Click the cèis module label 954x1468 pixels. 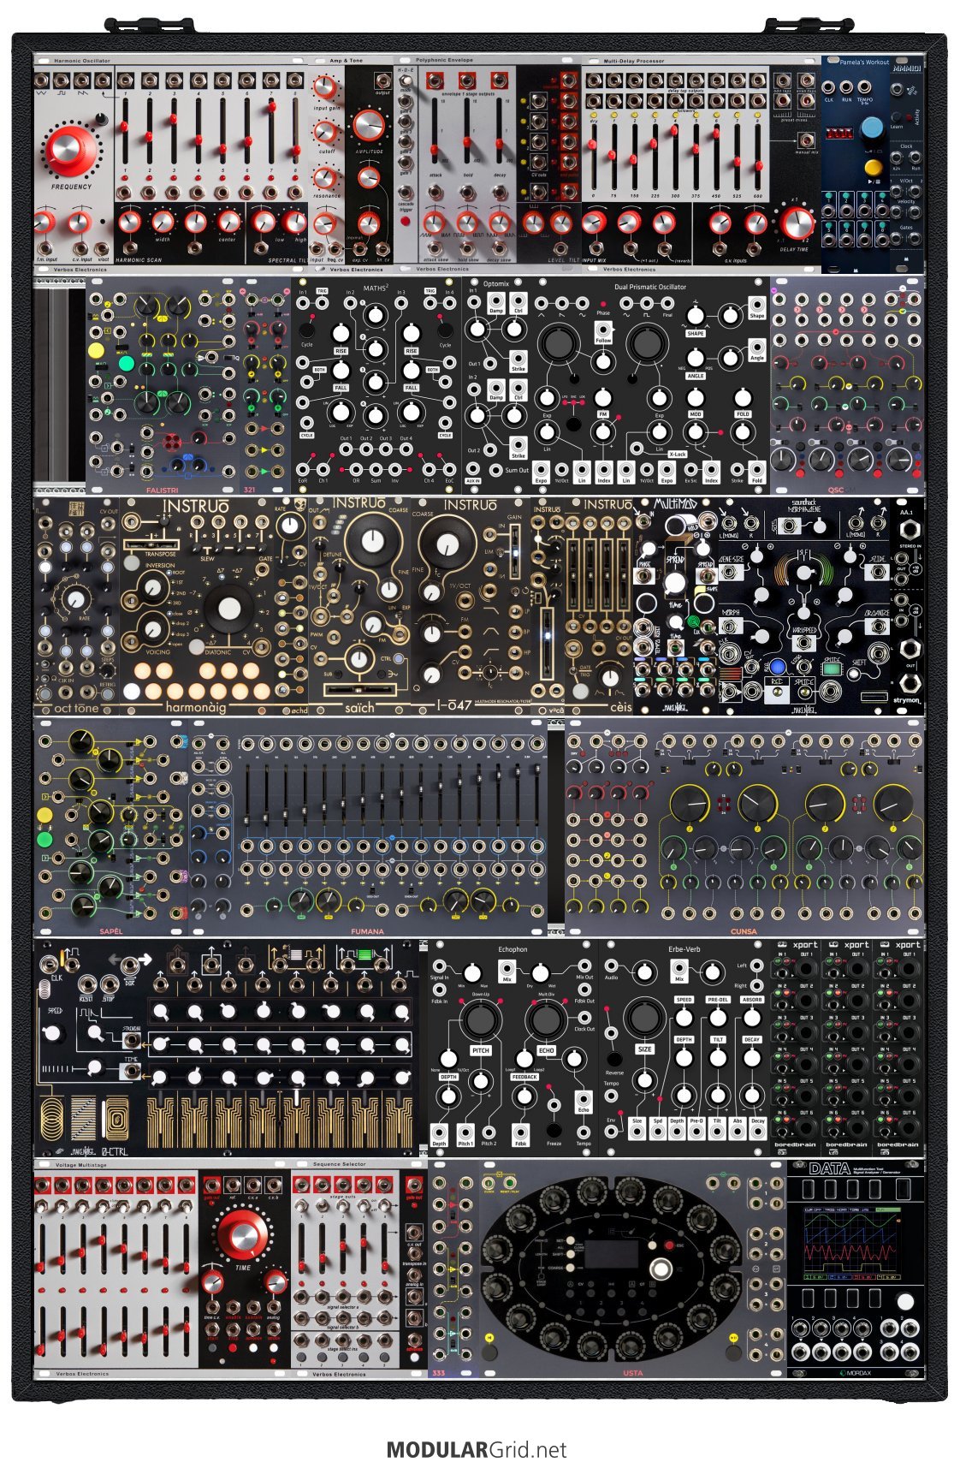point(620,708)
